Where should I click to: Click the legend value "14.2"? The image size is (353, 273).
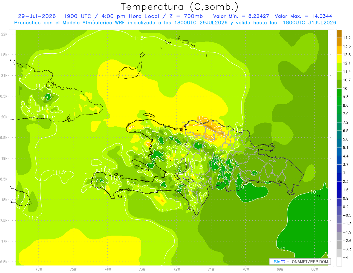pyautogui.click(x=347, y=38)
